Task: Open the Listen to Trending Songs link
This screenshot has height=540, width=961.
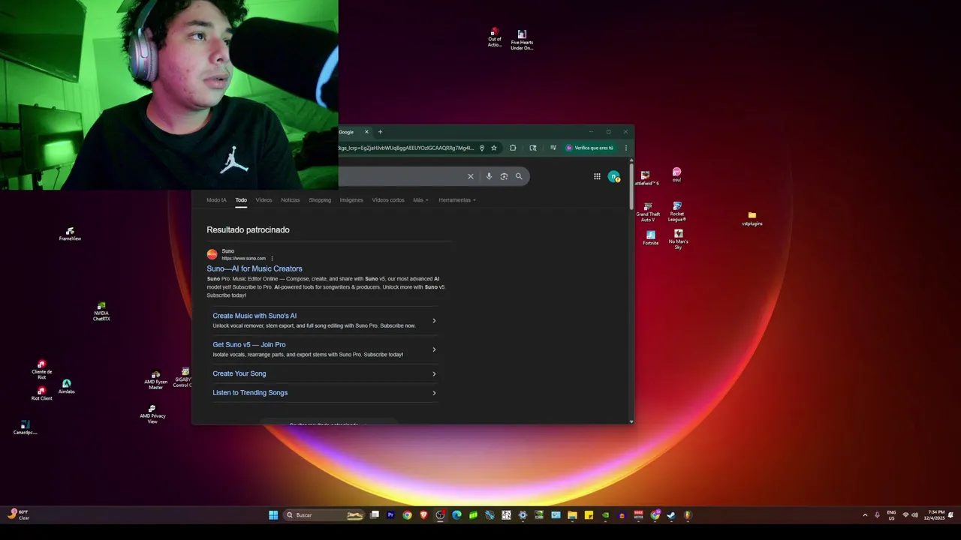Action: point(250,393)
